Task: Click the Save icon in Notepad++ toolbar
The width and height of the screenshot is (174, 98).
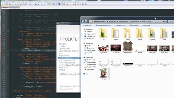Action: pyautogui.click(x=7, y=4)
